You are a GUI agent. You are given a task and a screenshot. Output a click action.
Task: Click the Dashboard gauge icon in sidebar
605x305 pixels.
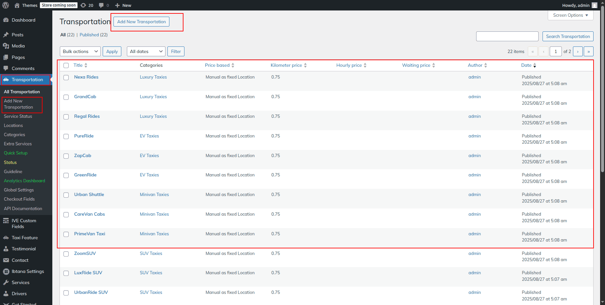[x=6, y=20]
